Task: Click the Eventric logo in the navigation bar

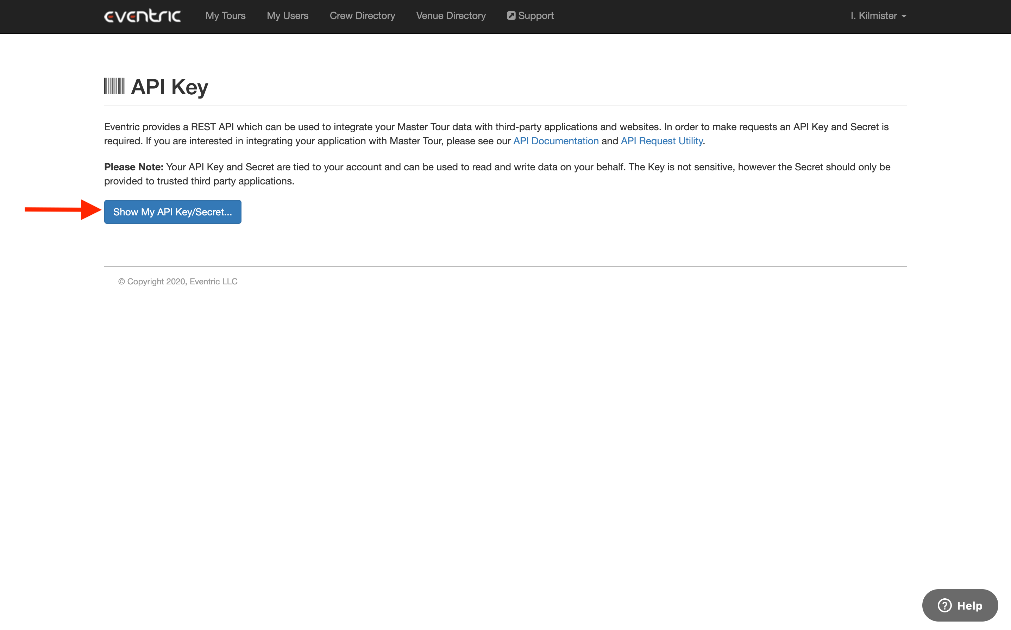Action: 142,15
